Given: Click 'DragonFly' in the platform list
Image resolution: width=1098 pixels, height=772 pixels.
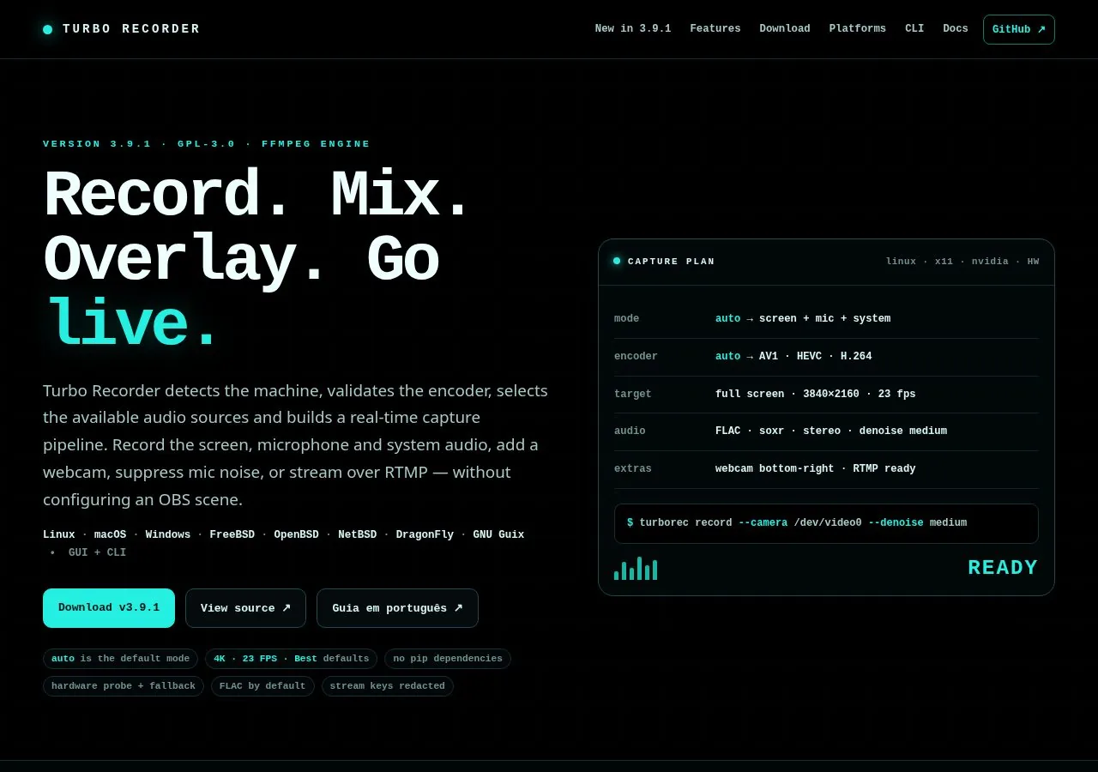Looking at the screenshot, I should pos(425,535).
